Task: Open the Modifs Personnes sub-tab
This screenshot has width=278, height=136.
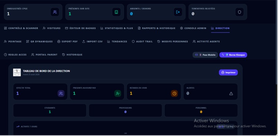Action: point(172,41)
